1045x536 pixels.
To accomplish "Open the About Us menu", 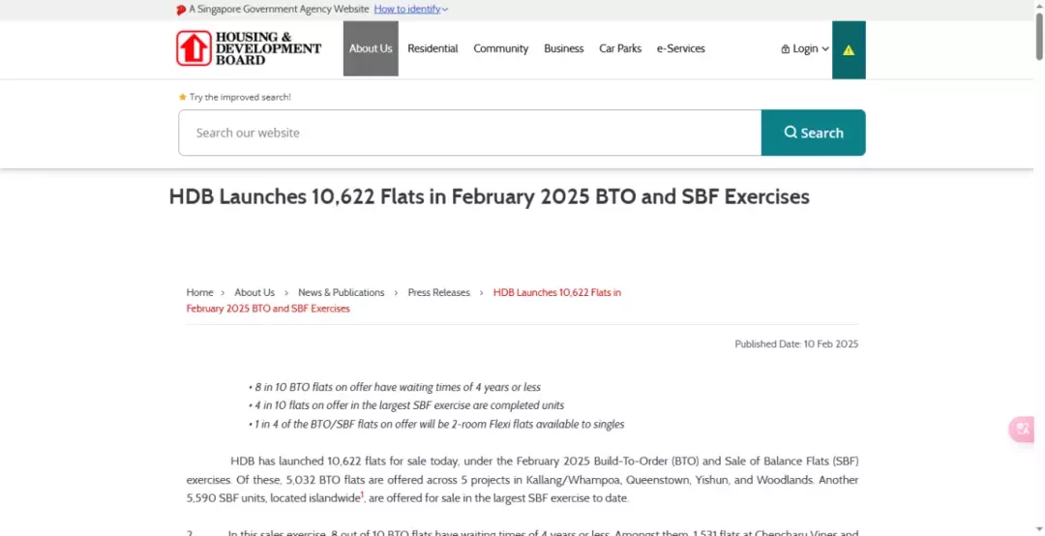I will click(x=371, y=48).
